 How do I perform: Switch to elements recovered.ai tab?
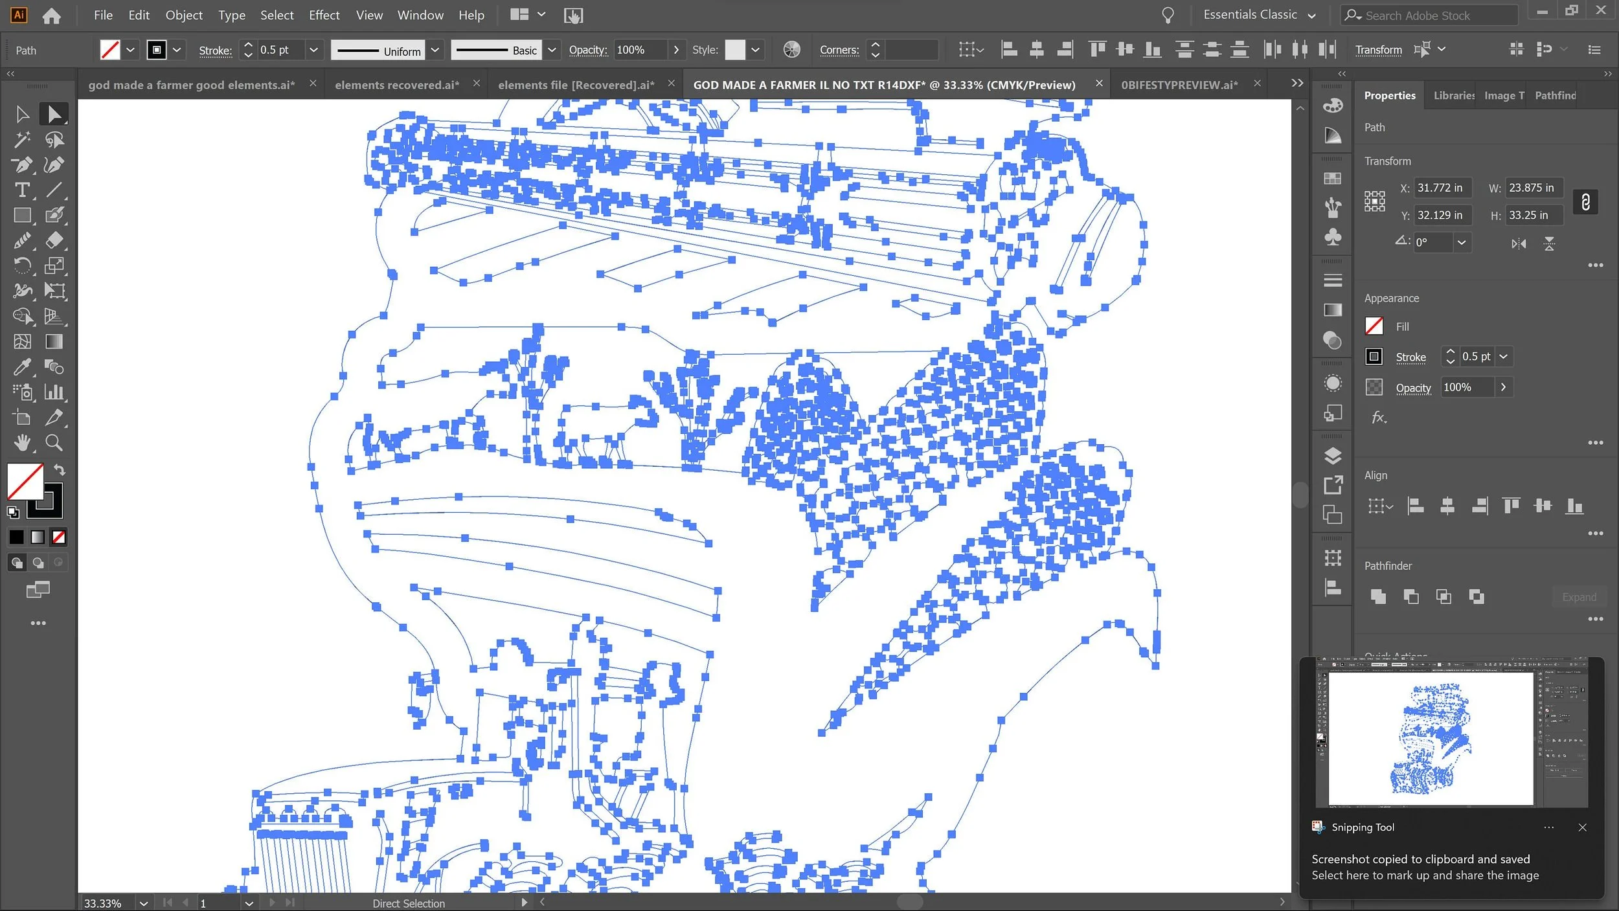tap(396, 85)
